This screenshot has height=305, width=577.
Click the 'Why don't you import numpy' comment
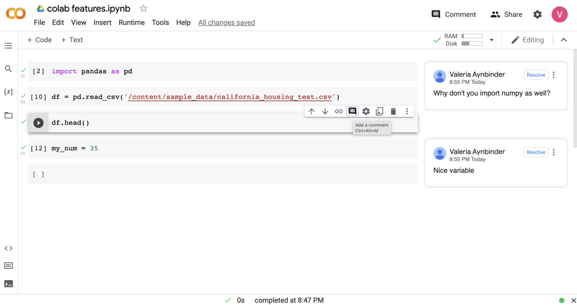pos(492,93)
